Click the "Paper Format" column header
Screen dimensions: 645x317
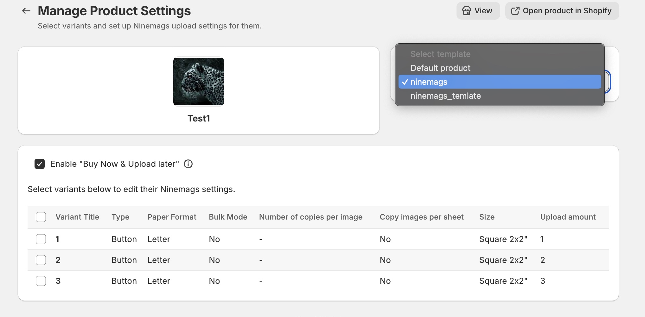coord(172,217)
